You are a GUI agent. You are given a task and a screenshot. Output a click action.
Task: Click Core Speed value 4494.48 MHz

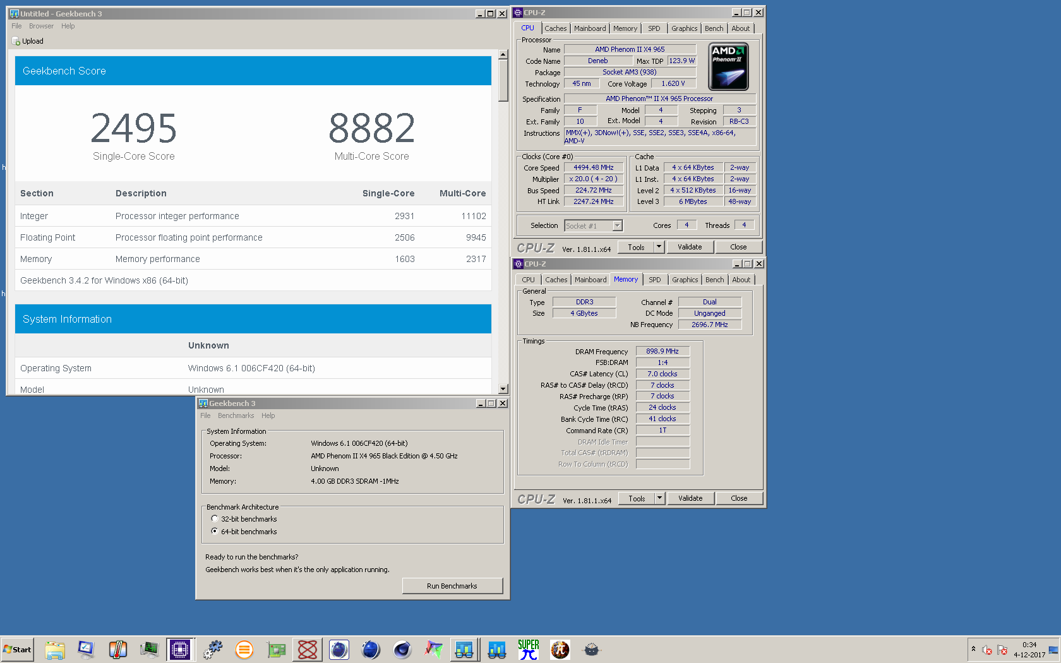tap(594, 167)
